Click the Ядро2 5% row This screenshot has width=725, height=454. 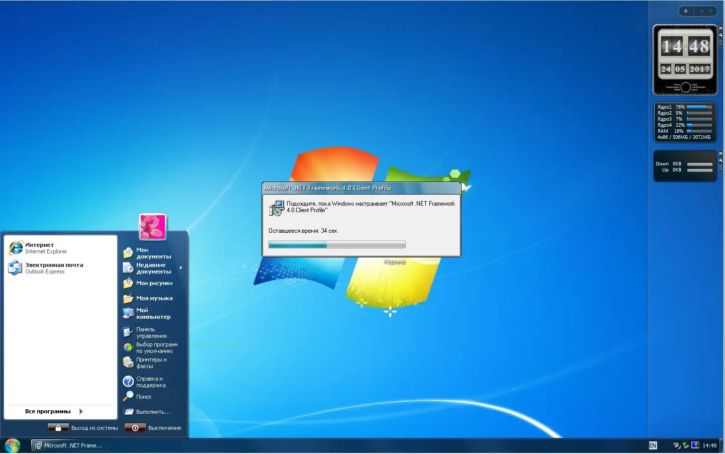coord(685,113)
